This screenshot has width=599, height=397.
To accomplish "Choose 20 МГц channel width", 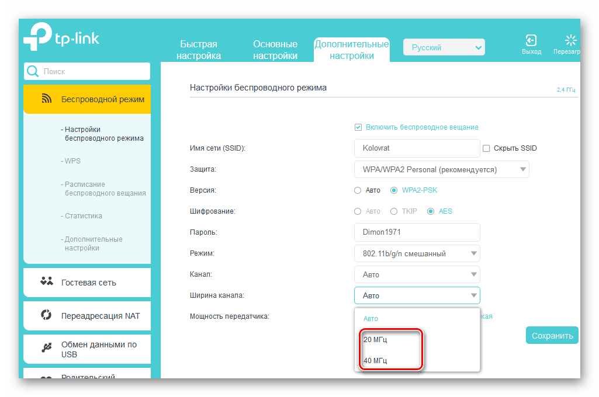I will click(x=375, y=340).
